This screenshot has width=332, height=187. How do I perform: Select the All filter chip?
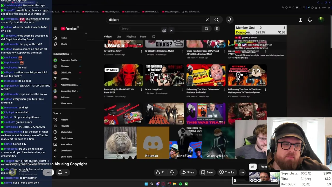[x=253, y=167]
